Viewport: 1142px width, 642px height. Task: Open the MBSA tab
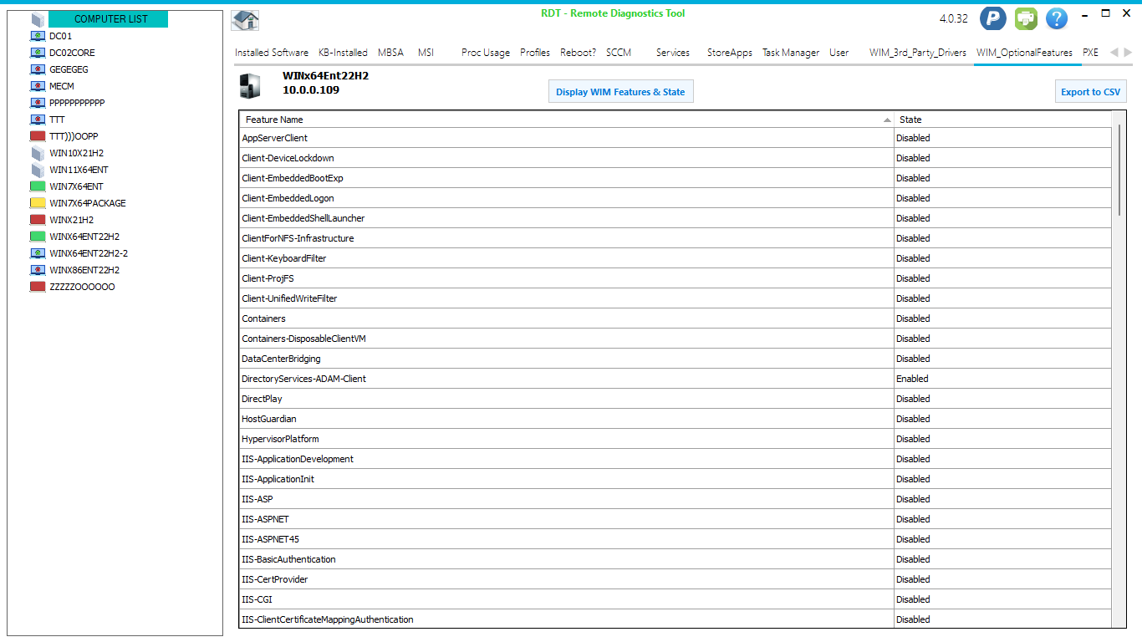click(x=390, y=53)
